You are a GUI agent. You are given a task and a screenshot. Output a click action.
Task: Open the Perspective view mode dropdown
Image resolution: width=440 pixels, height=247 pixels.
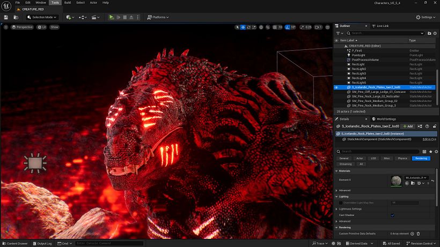click(22, 27)
